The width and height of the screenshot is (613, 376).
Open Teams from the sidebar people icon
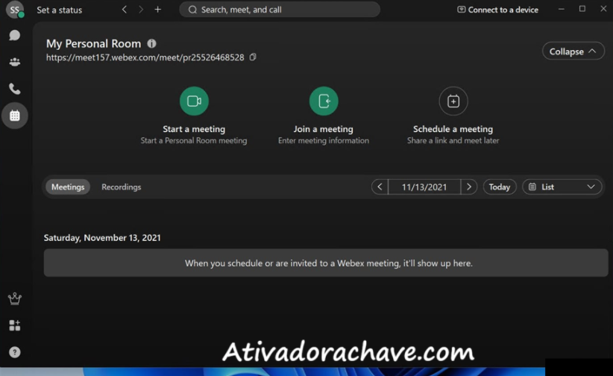(15, 62)
